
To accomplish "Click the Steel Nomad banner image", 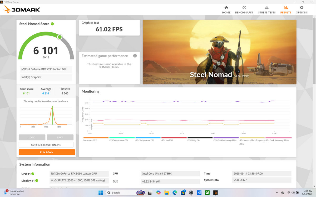I will tap(219, 52).
